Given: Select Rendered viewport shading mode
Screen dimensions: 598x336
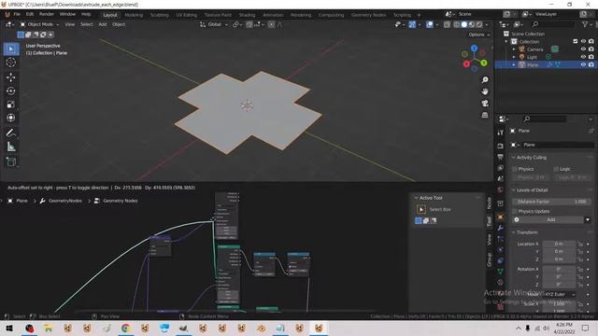Looking at the screenshot, I should [479, 24].
